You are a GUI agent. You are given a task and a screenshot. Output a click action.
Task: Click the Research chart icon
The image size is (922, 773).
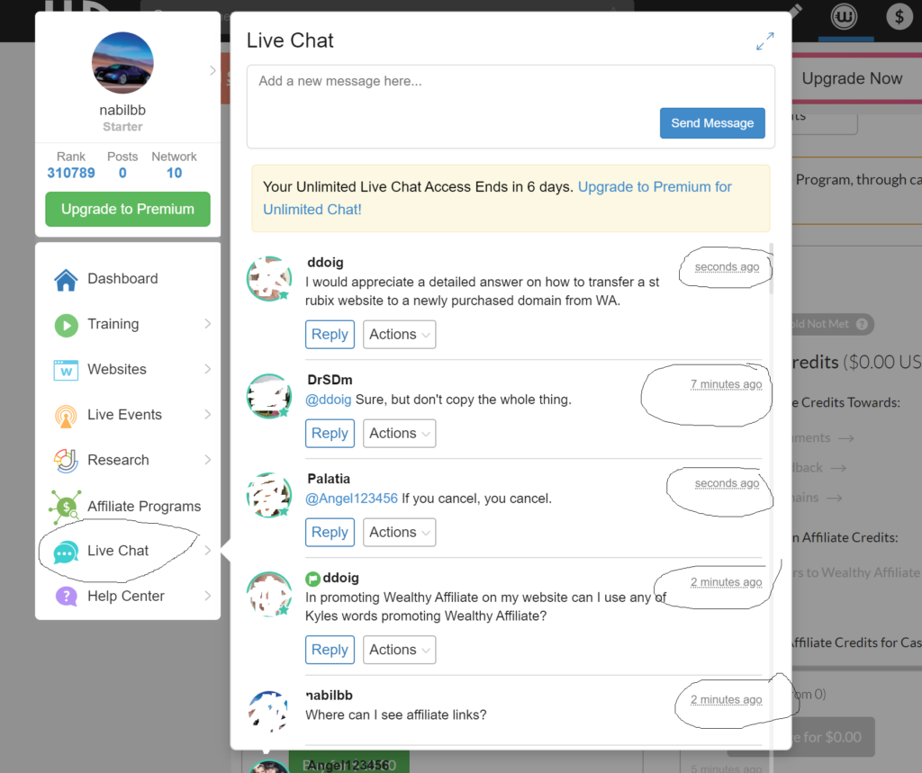point(66,461)
